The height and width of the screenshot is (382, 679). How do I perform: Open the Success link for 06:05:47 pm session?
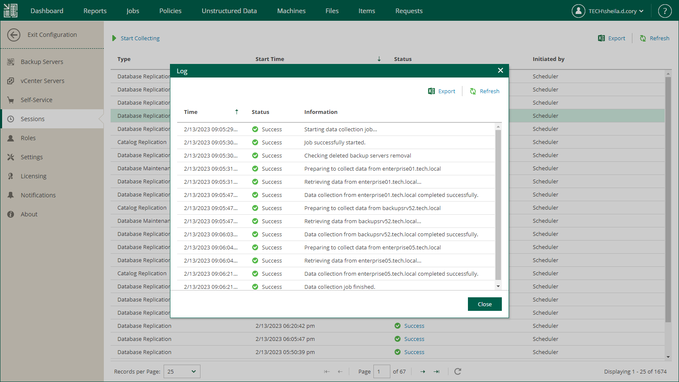[x=414, y=339]
